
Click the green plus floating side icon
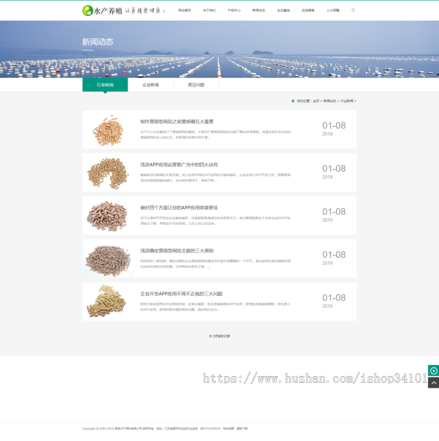[433, 371]
